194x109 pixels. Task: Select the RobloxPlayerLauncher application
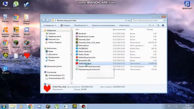coord(87,57)
